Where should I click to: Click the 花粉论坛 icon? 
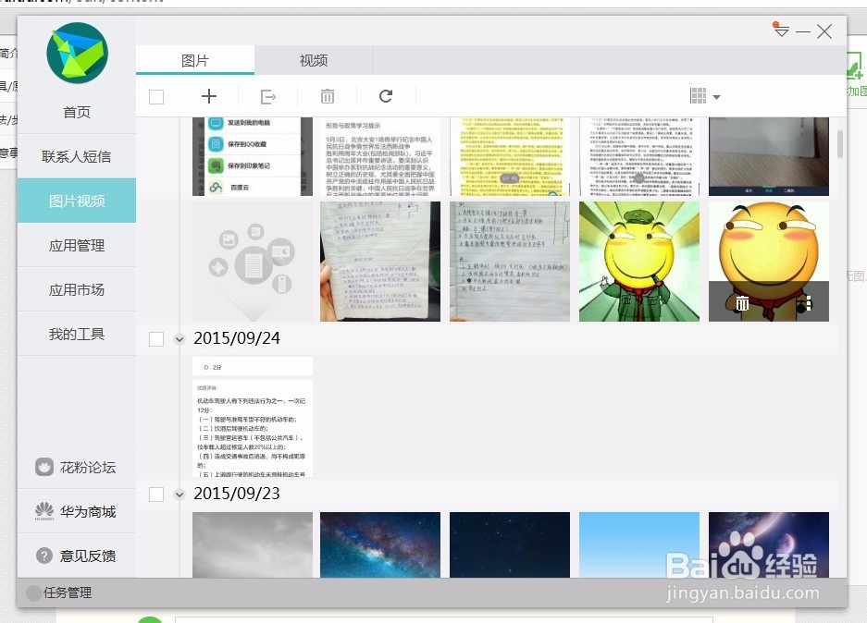[x=44, y=468]
